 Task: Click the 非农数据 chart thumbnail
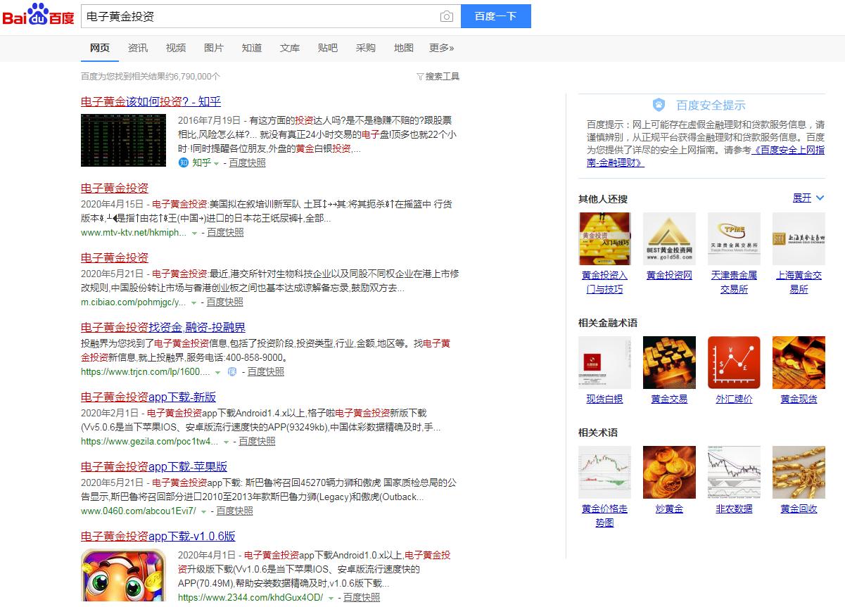coord(734,472)
